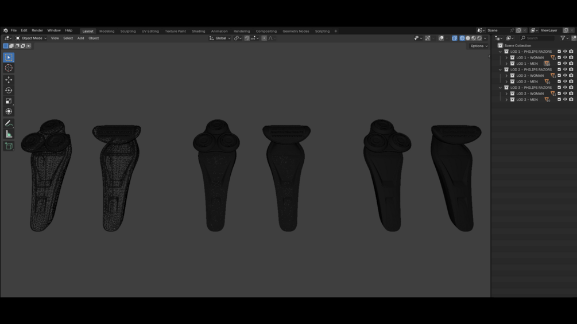Activate the Transform tool
This screenshot has width=577, height=324.
click(x=9, y=112)
